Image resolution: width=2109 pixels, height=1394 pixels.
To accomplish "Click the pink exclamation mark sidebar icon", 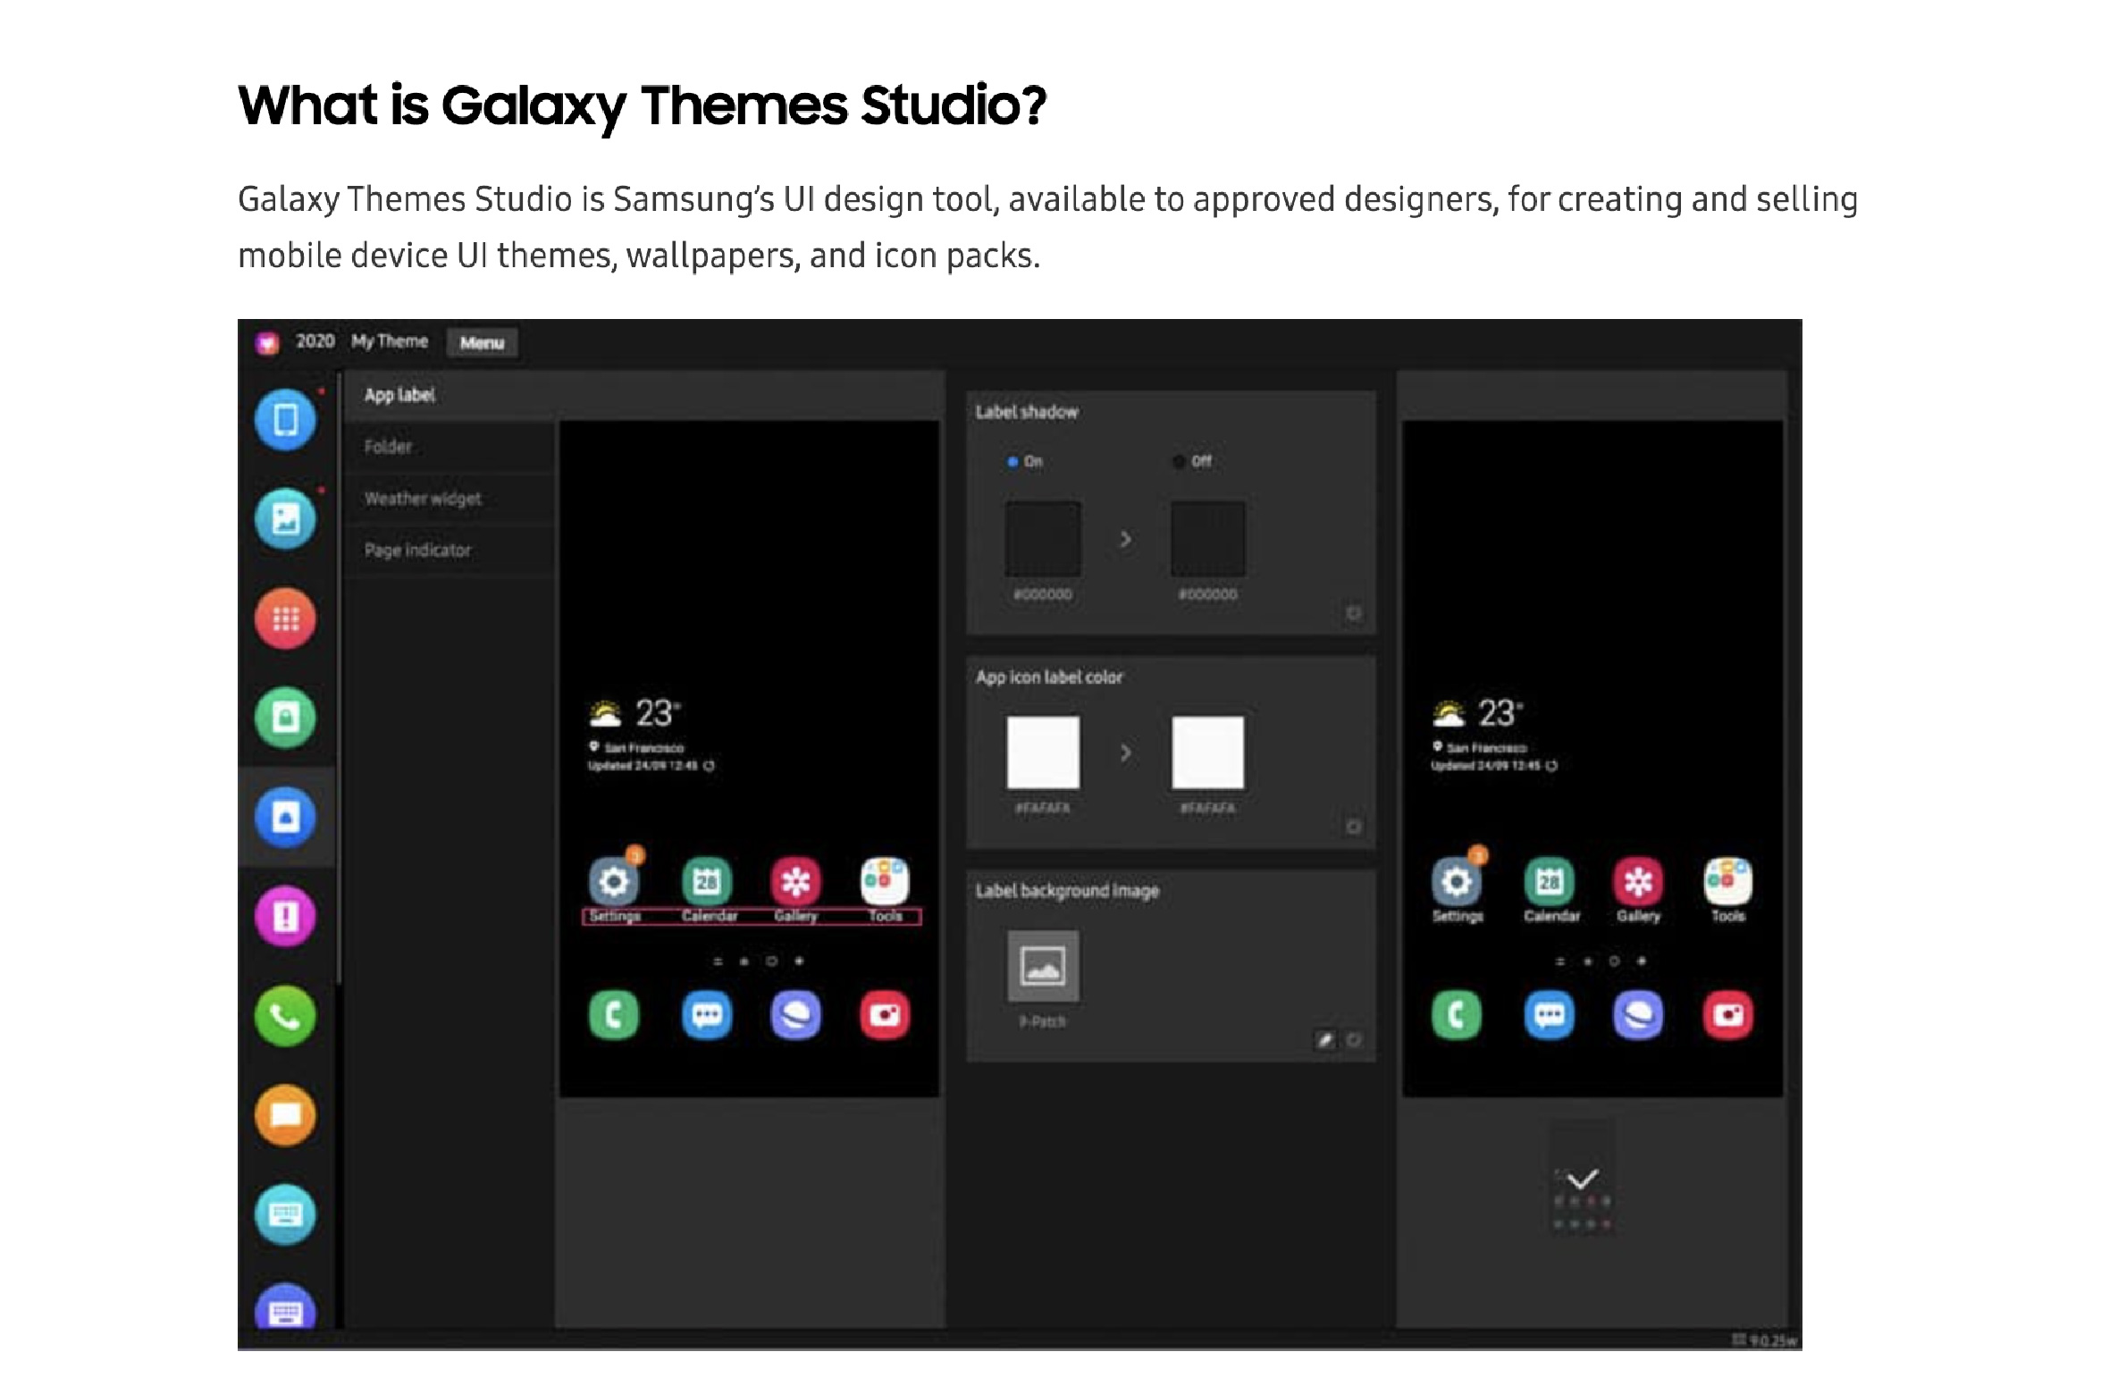I will [x=285, y=916].
